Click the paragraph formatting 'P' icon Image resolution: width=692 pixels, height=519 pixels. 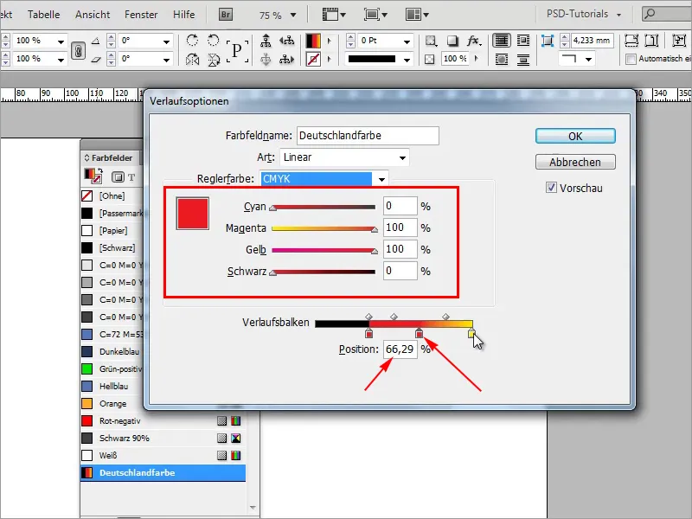[237, 49]
